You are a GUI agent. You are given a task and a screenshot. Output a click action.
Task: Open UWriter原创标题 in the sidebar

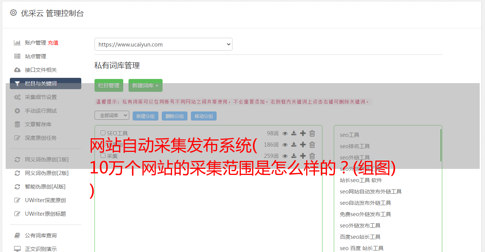tap(45, 214)
